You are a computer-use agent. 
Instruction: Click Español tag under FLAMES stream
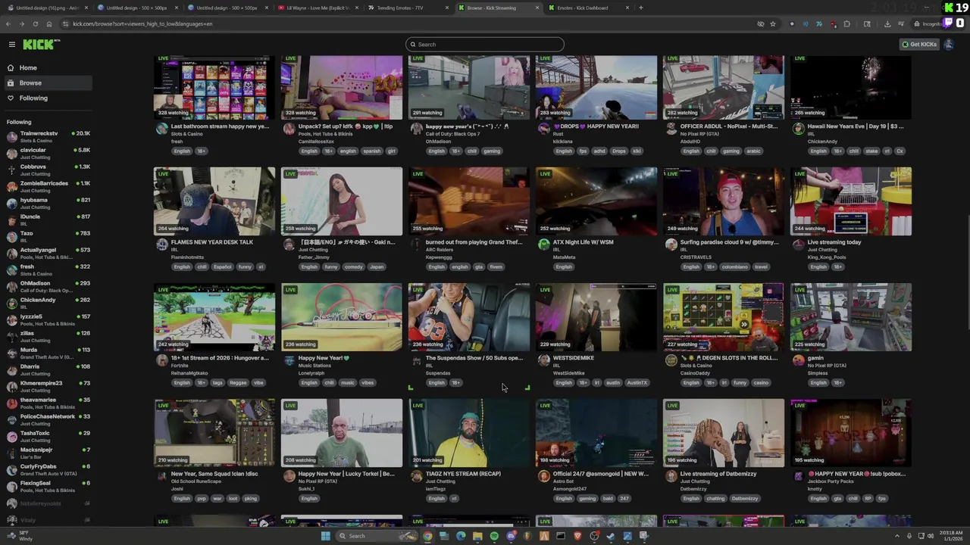pyautogui.click(x=222, y=267)
